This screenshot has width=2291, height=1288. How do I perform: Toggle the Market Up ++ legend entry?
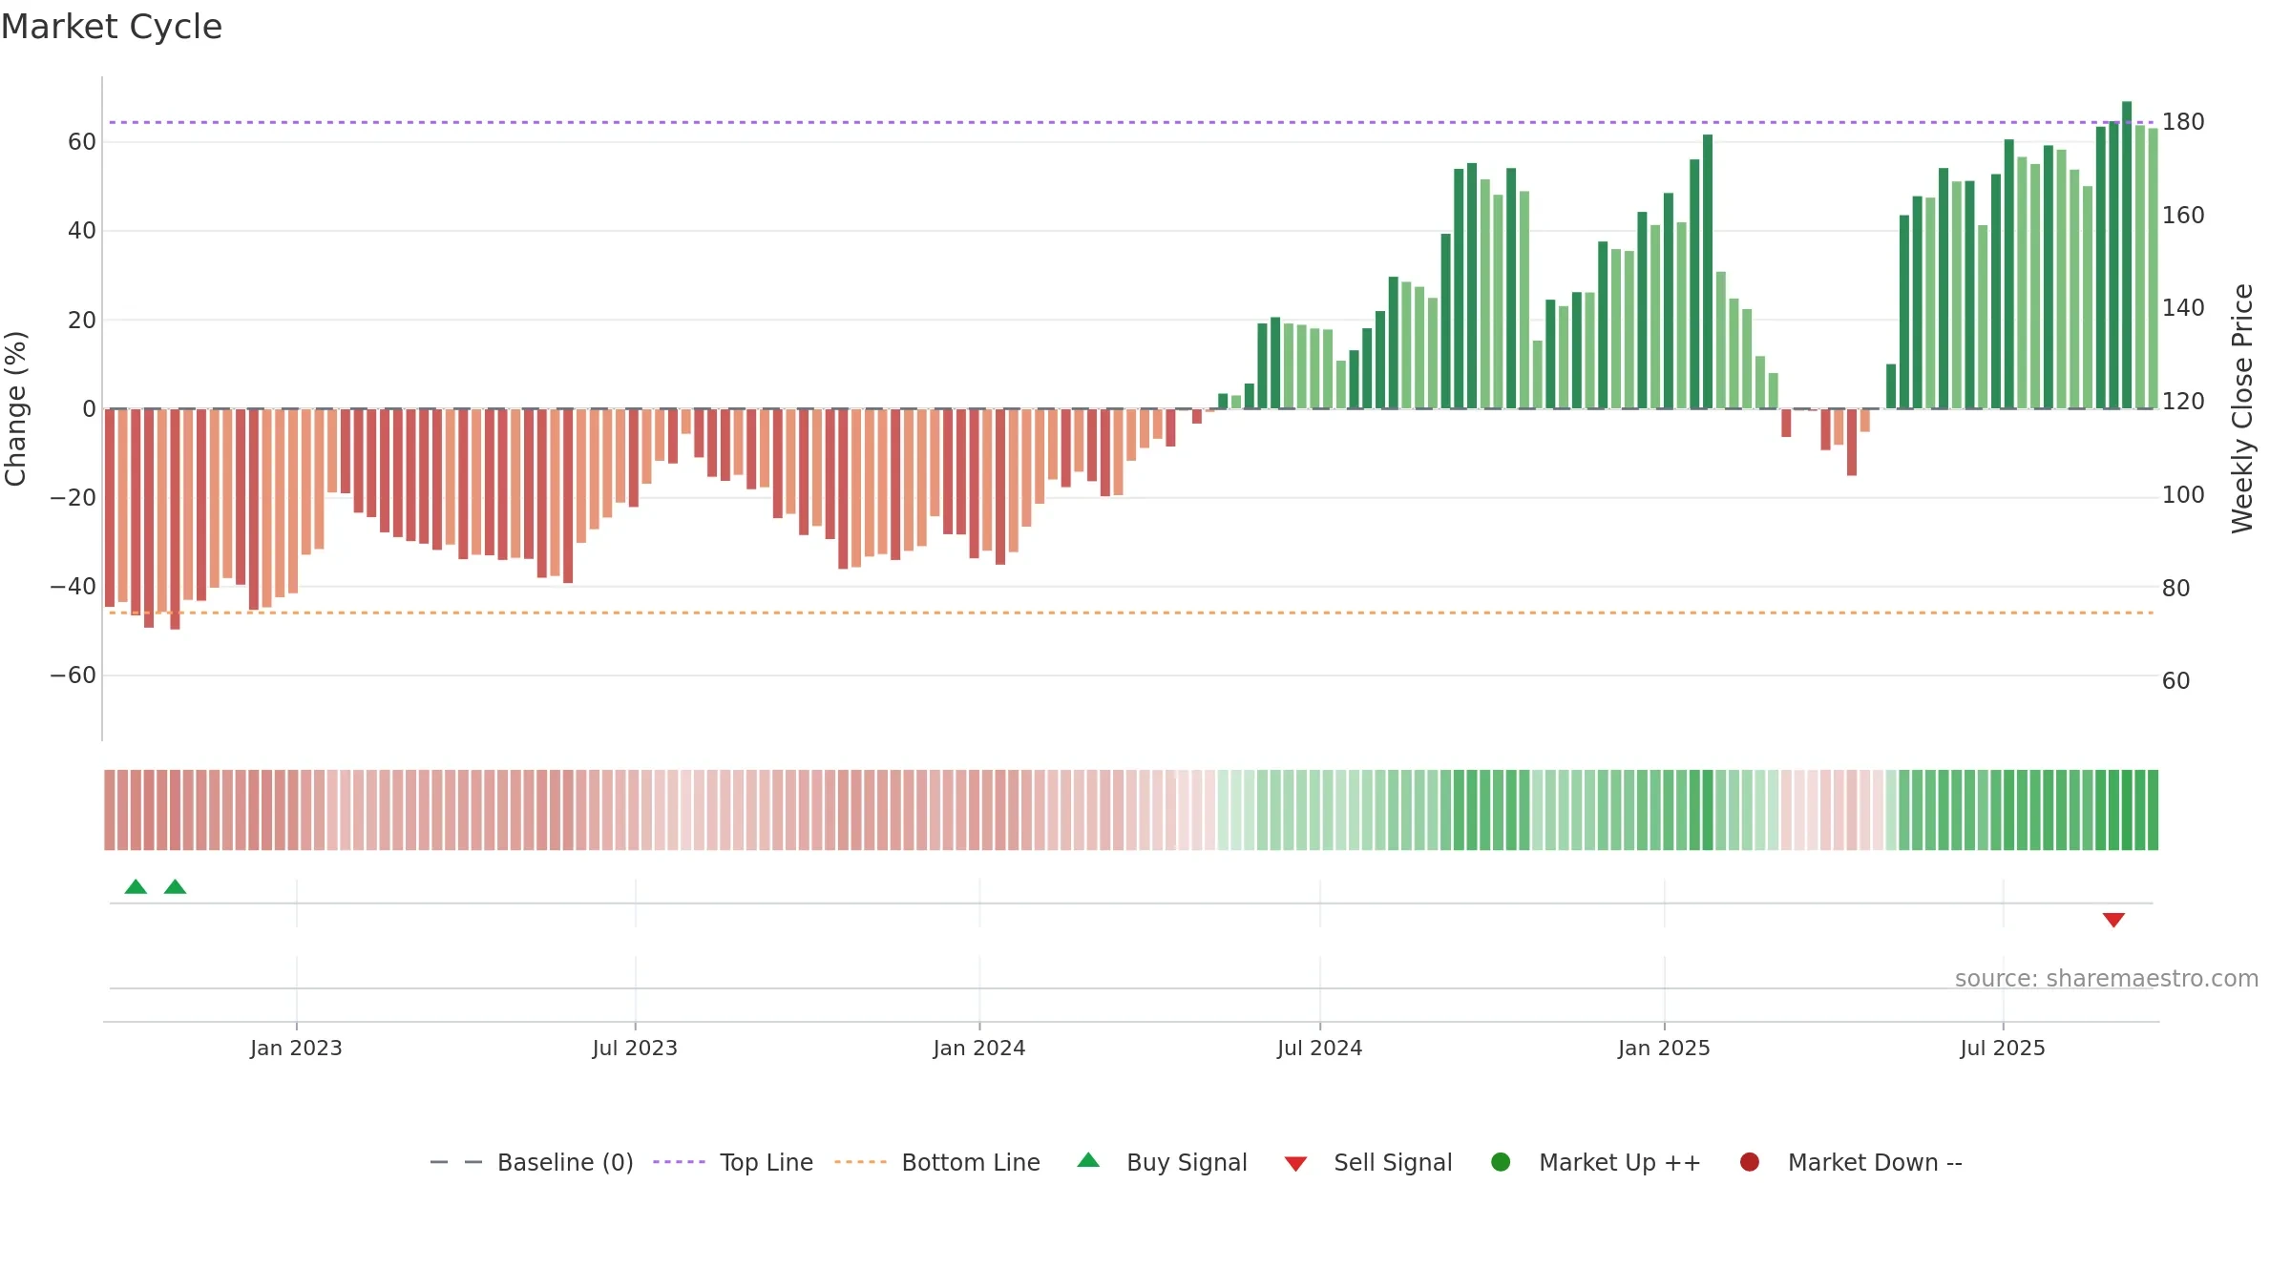coord(1595,1162)
